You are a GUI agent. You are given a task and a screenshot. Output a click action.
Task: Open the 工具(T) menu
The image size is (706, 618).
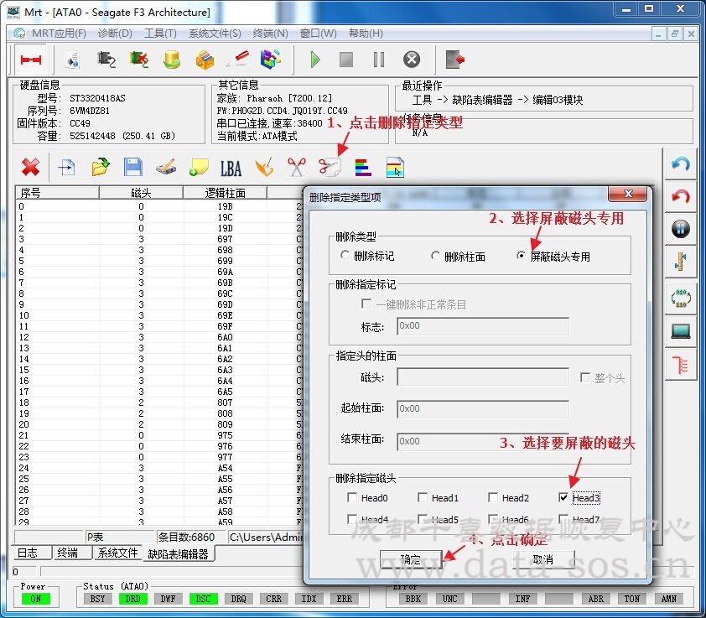click(160, 34)
